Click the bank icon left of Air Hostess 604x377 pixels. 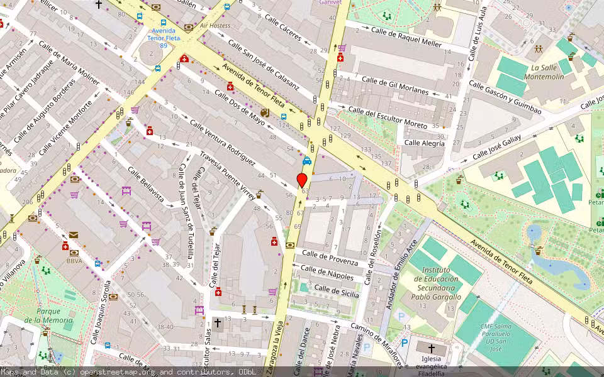(x=189, y=27)
